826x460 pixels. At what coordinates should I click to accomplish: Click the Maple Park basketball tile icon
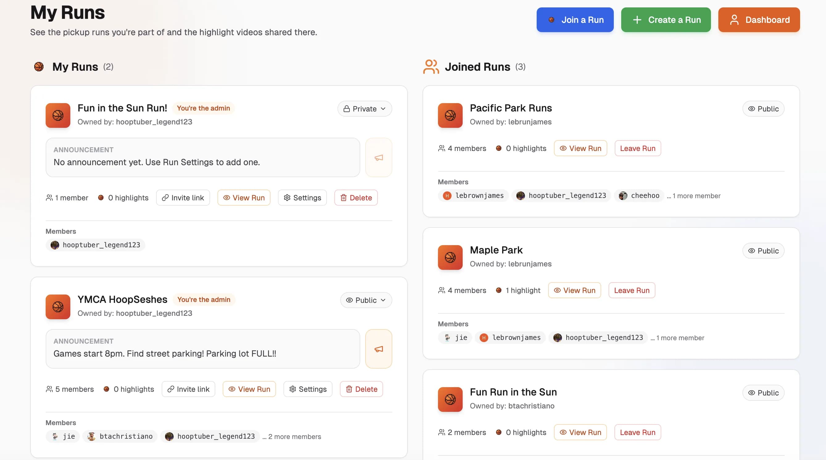click(x=450, y=257)
